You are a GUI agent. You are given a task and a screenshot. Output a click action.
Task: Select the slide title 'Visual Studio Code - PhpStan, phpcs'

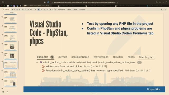click(49, 33)
